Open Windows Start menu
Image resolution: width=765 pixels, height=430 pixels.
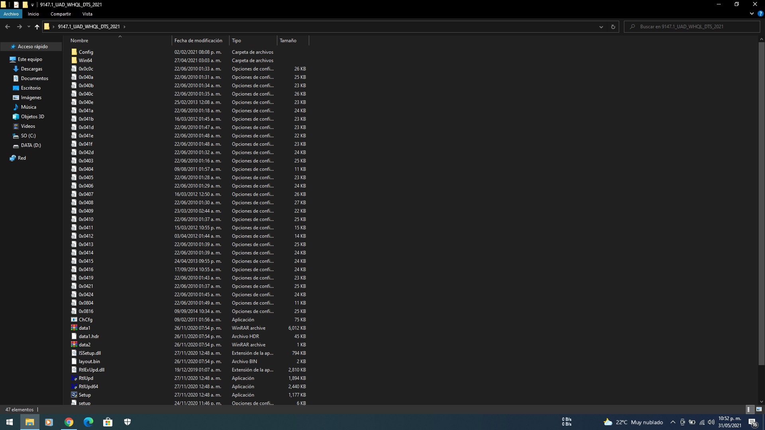point(10,422)
